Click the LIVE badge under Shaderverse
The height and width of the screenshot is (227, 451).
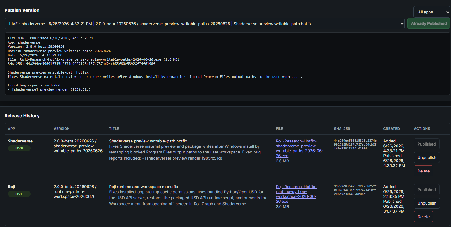point(19,148)
